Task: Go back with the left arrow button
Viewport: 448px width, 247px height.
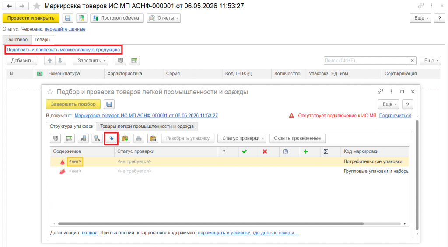Action: (9, 6)
